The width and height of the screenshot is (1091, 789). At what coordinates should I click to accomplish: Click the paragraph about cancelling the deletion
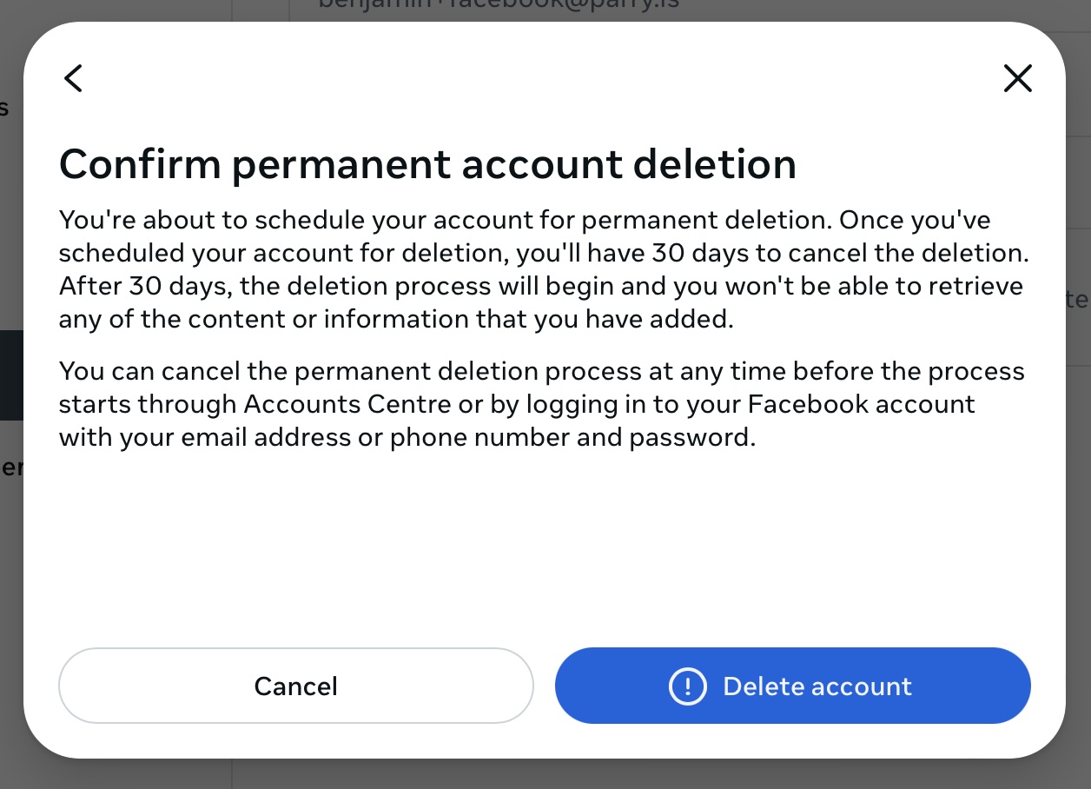tap(542, 404)
